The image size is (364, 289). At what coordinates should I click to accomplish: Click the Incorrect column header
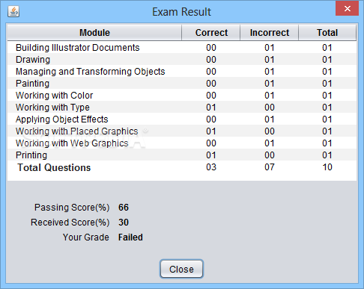pos(270,33)
